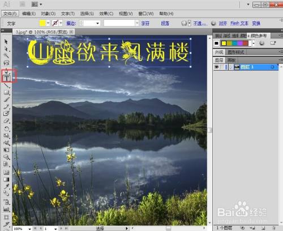Screen dimensions: 283x231
Task: Switch to the 画板 tab
Action: point(231,60)
